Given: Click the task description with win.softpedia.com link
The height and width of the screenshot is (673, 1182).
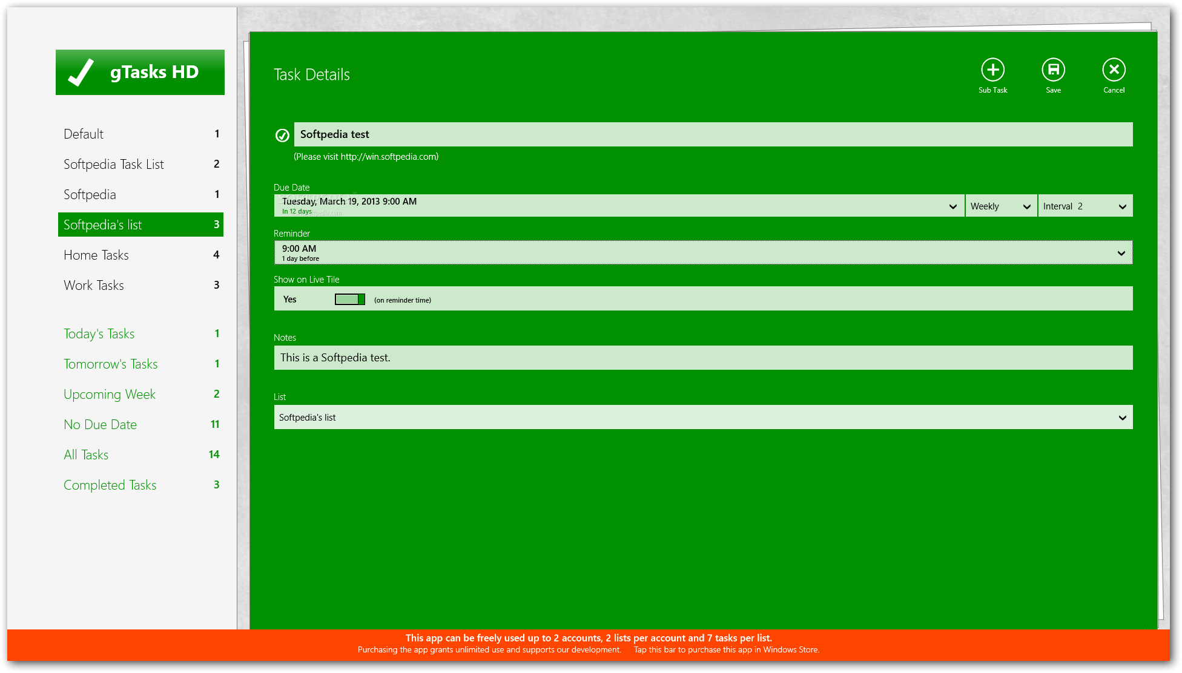Looking at the screenshot, I should click(x=366, y=157).
